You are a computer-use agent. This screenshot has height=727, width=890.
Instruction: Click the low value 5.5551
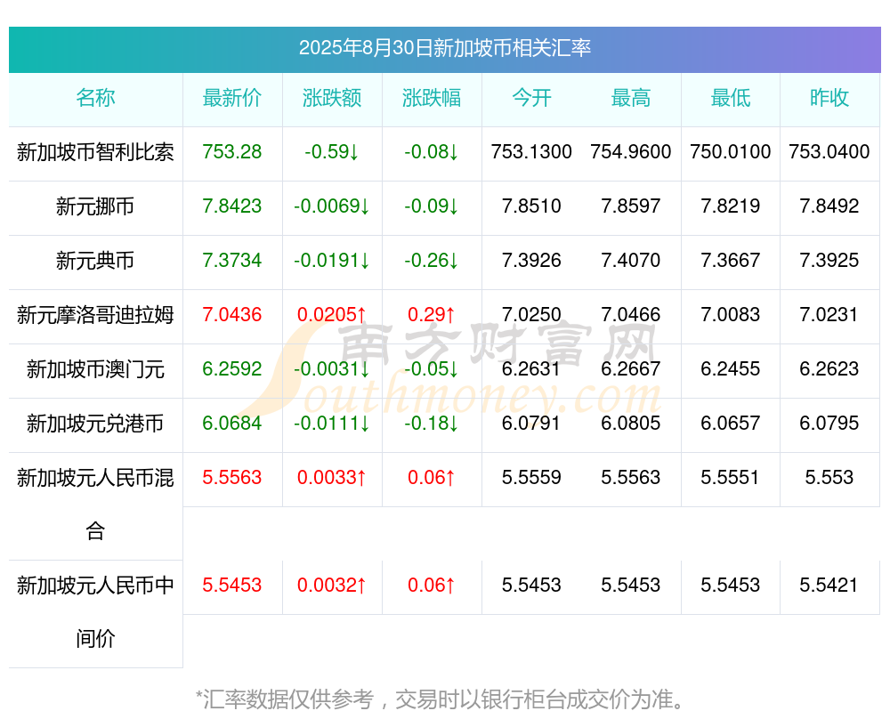[x=731, y=477]
